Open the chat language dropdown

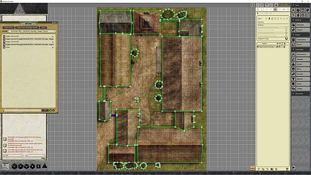pyautogui.click(x=35, y=155)
